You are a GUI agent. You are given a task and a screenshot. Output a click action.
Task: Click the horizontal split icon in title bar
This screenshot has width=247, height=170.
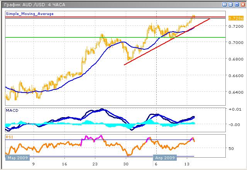point(231,4)
